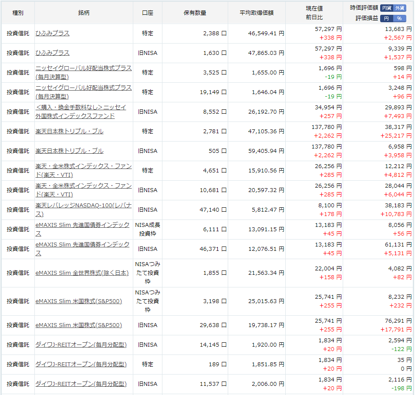Open ひふみプラス link in the 1,630 口 row
415x395 pixels.
point(52,53)
